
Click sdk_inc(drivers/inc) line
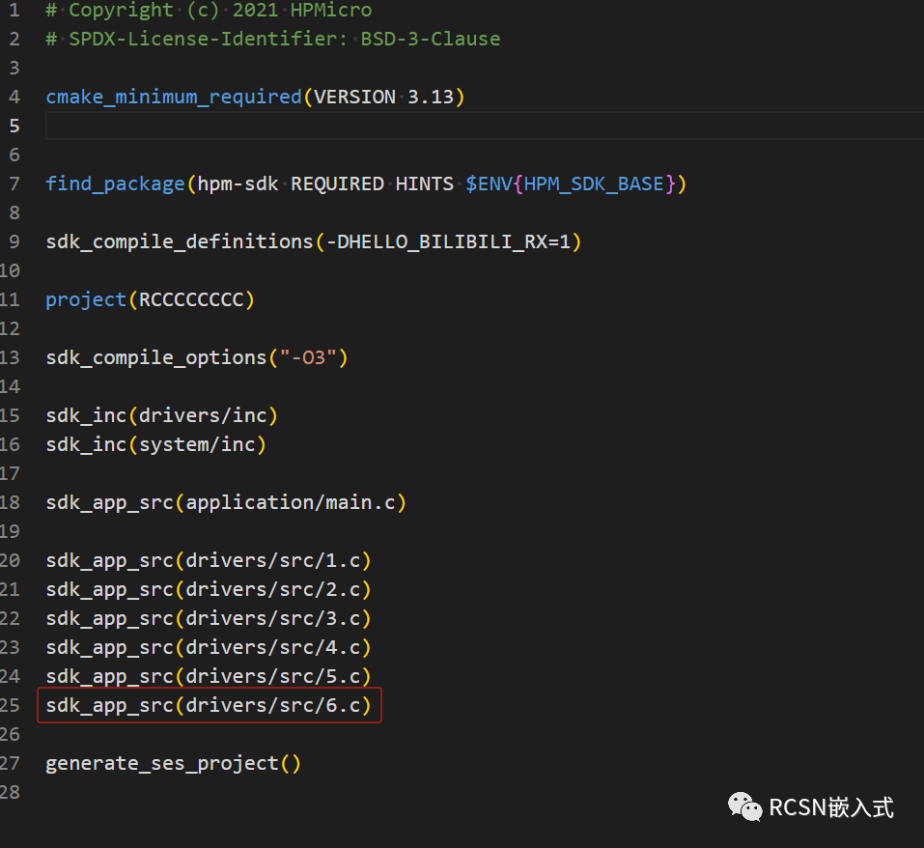[x=161, y=415]
